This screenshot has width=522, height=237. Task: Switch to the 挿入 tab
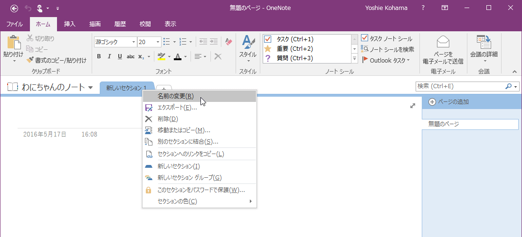point(69,24)
